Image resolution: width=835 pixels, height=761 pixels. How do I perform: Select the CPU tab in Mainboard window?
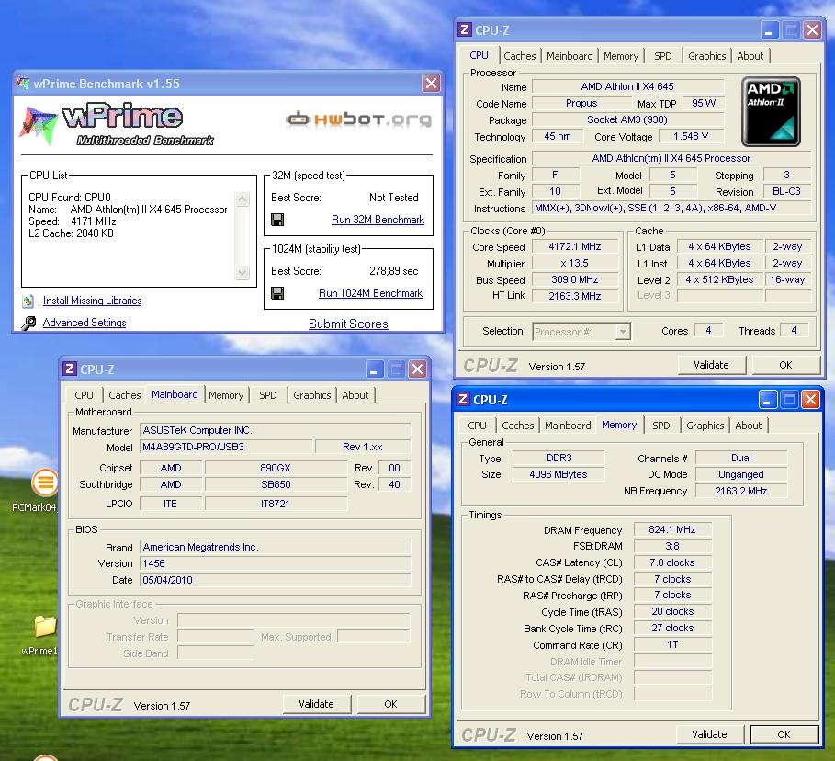coord(84,395)
